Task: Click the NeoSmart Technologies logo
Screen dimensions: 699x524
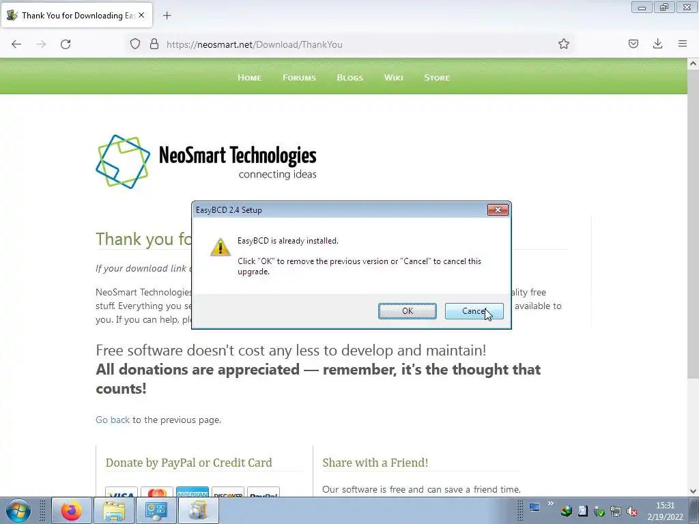Action: (x=206, y=162)
